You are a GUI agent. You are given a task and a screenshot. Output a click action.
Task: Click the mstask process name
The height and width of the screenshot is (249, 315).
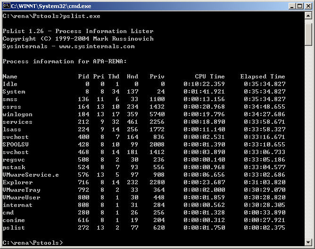click(14, 167)
